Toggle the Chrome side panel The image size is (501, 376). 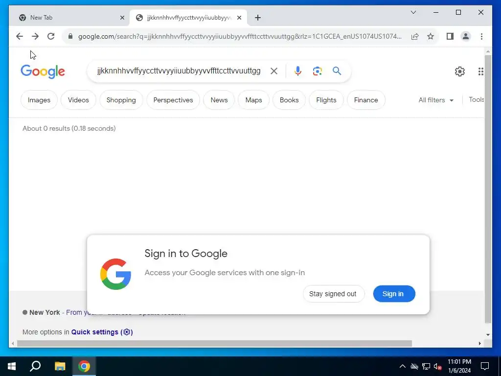tap(450, 36)
